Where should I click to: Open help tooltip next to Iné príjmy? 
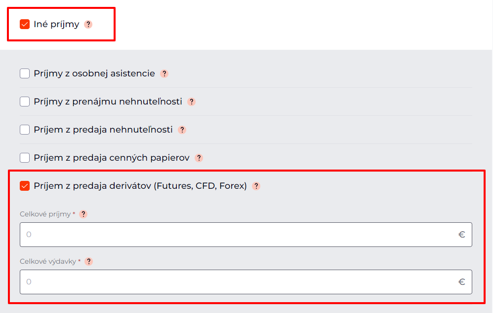[x=88, y=24]
